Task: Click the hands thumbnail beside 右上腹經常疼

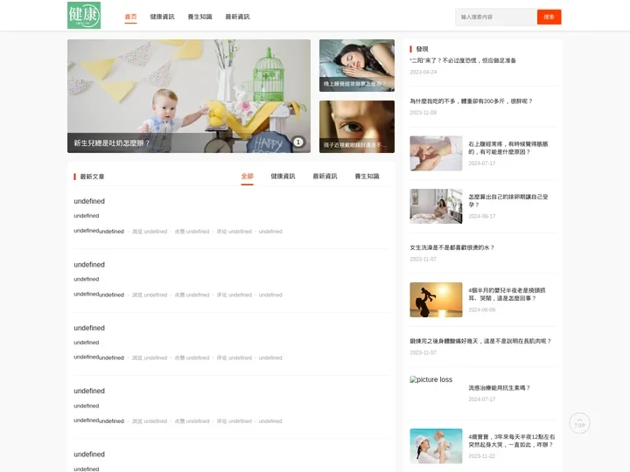Action: click(436, 153)
